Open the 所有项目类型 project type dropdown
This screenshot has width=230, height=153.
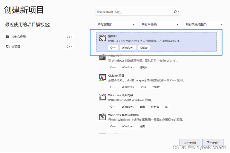[x=204, y=24]
